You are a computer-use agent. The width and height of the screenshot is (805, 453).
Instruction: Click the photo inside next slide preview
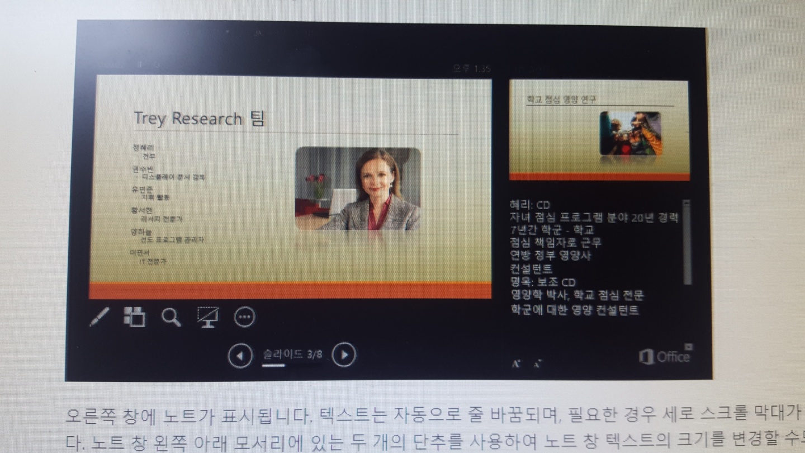click(631, 133)
